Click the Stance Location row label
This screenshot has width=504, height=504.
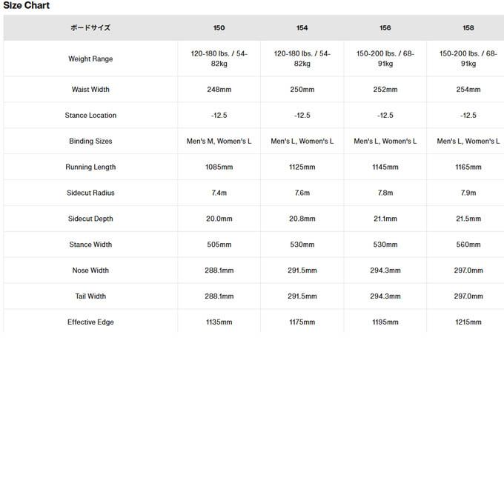tap(90, 115)
